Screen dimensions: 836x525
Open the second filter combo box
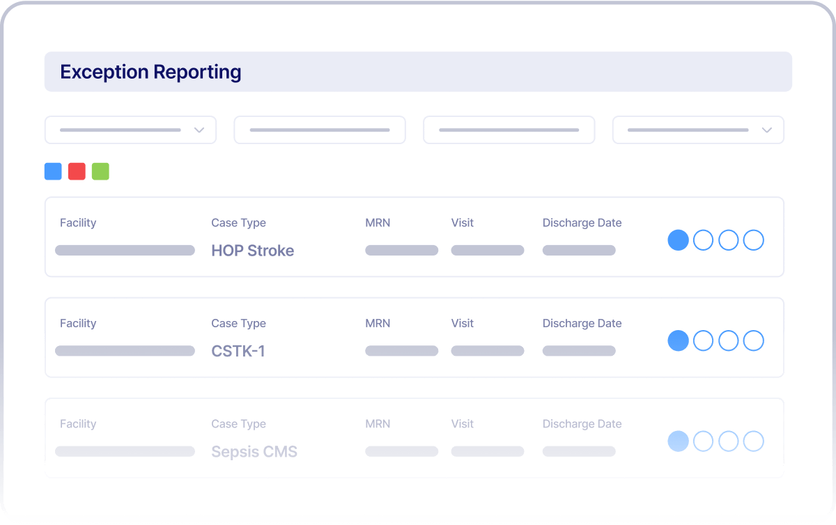pyautogui.click(x=319, y=130)
